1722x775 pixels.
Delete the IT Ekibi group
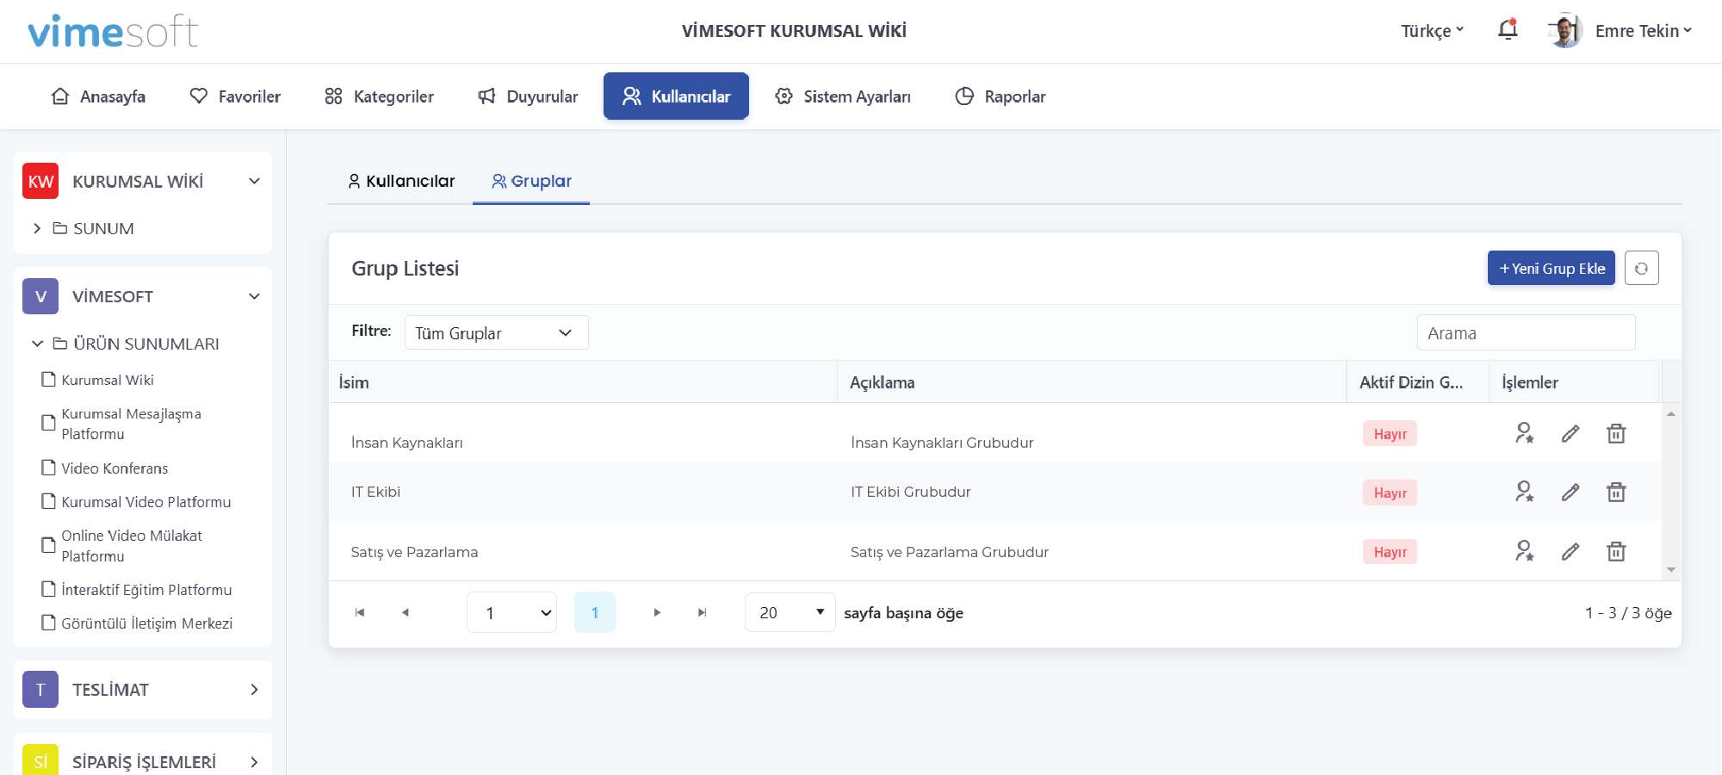(x=1616, y=492)
